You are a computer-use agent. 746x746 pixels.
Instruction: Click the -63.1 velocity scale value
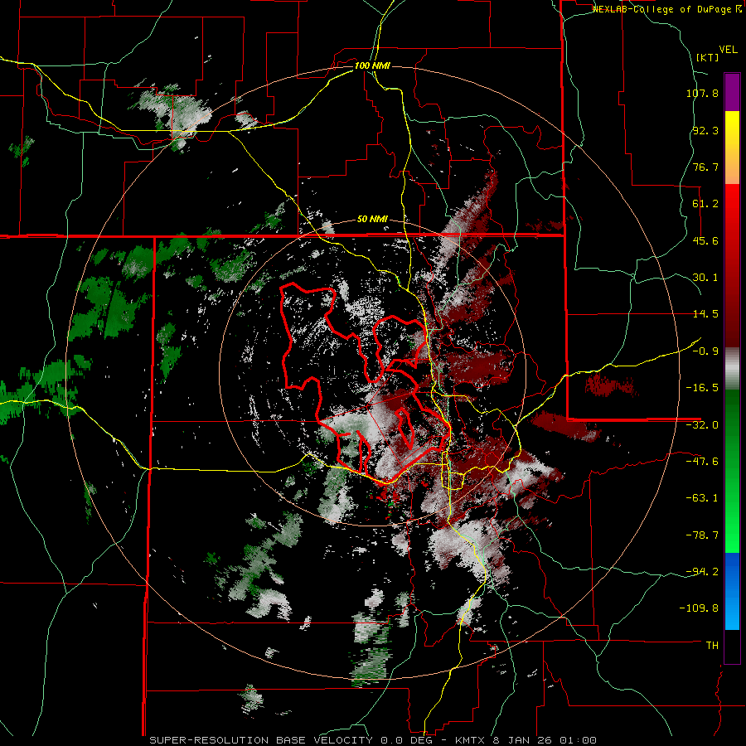(x=702, y=498)
